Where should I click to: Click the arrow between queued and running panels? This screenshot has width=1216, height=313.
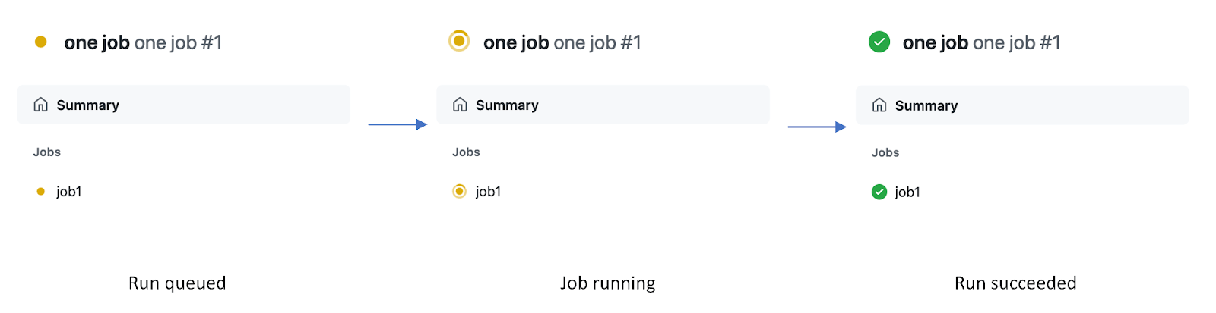pos(397,124)
